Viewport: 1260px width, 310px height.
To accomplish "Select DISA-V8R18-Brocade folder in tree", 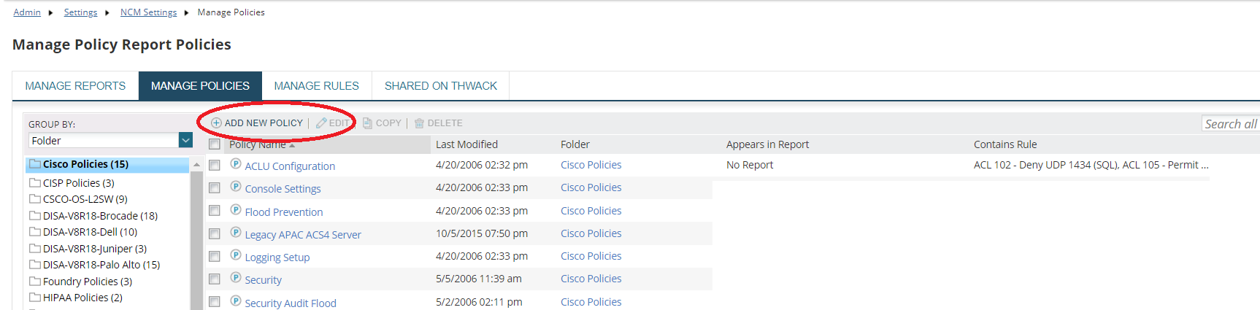I will (x=100, y=216).
